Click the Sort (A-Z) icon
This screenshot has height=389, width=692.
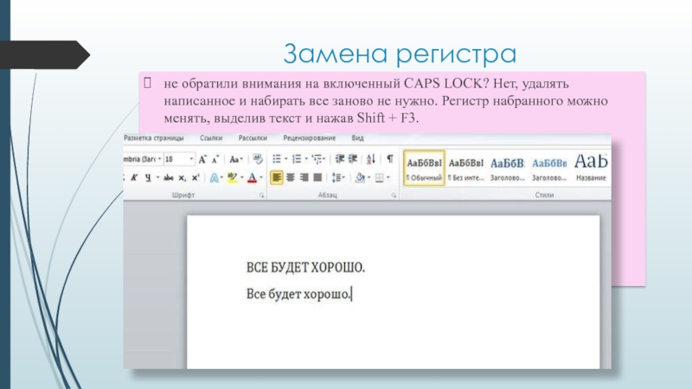(371, 159)
